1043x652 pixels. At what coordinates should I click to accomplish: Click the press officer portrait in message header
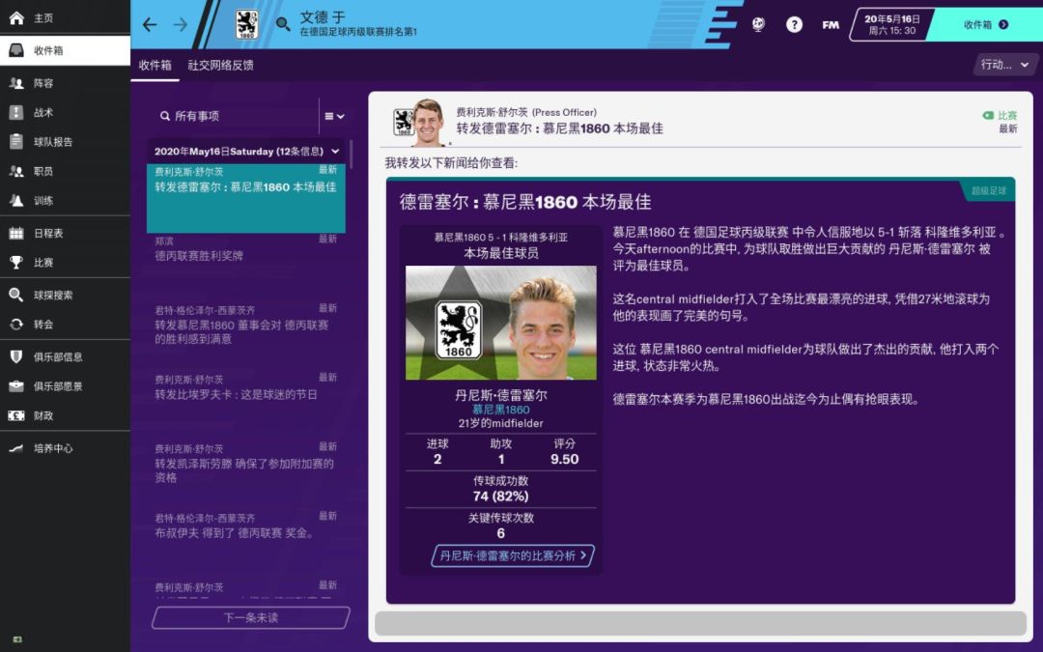point(429,122)
